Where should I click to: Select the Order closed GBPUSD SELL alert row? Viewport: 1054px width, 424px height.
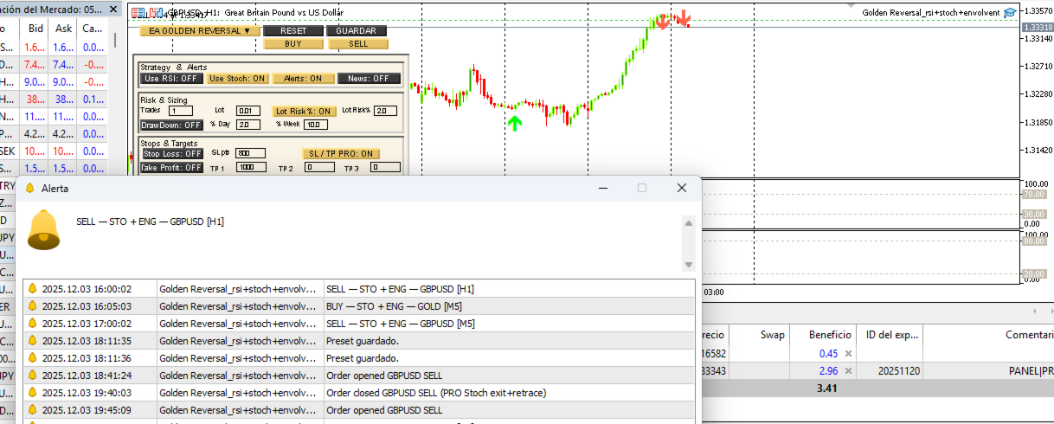tap(359, 392)
